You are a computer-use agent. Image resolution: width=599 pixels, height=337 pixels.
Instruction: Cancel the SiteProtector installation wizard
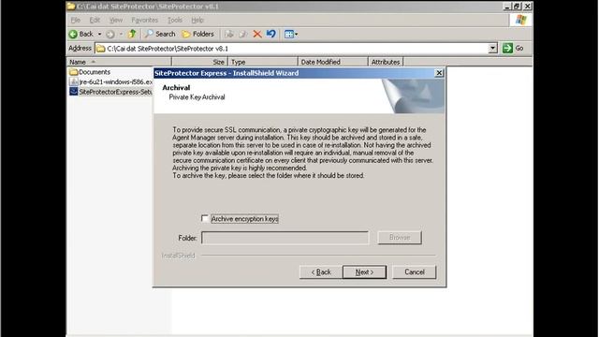pos(414,272)
